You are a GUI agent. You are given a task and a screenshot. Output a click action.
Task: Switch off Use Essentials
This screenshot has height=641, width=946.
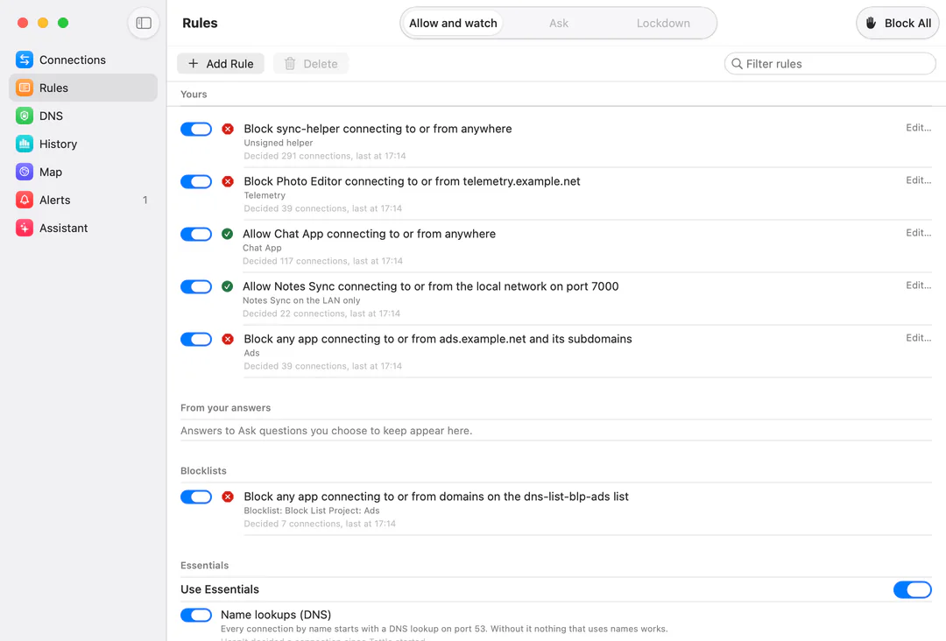coord(912,589)
